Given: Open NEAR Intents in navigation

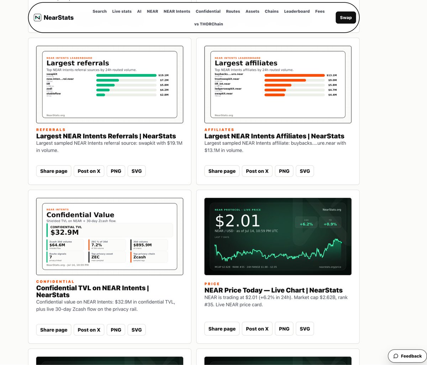Looking at the screenshot, I should pyautogui.click(x=177, y=11).
